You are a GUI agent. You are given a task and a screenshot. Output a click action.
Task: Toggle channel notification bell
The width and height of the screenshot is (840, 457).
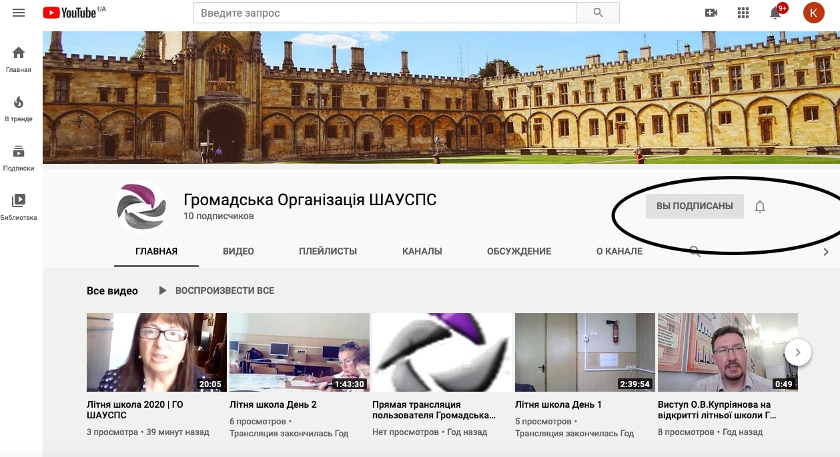(760, 207)
